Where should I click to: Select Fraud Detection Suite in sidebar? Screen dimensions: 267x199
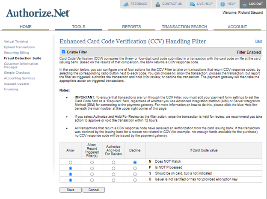(x=23, y=58)
